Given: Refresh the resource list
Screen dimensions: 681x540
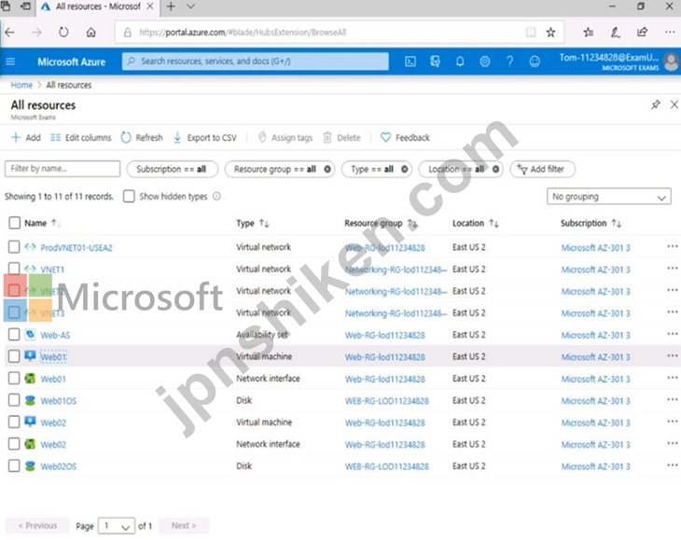Looking at the screenshot, I should (x=142, y=138).
